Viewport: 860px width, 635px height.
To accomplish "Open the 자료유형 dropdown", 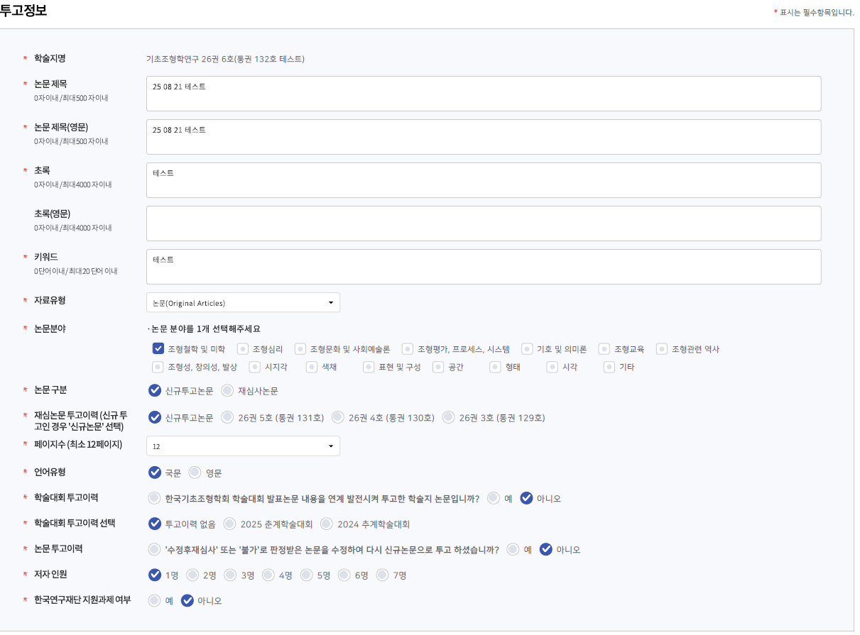I will (x=243, y=303).
